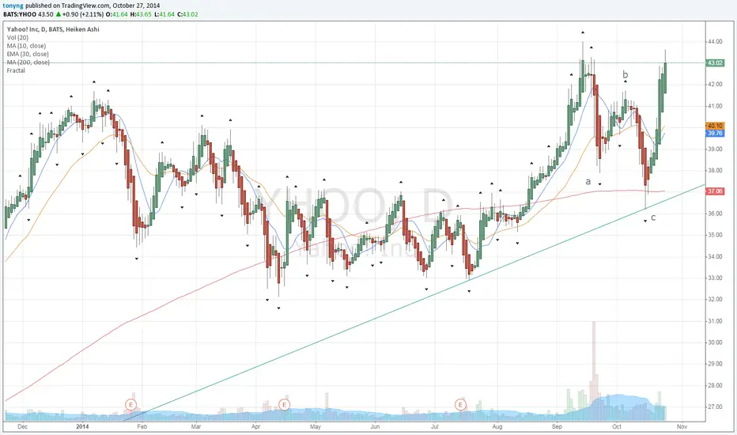This screenshot has height=435, width=737.
Task: Click the 42.00 price axis label
Action: point(715,85)
